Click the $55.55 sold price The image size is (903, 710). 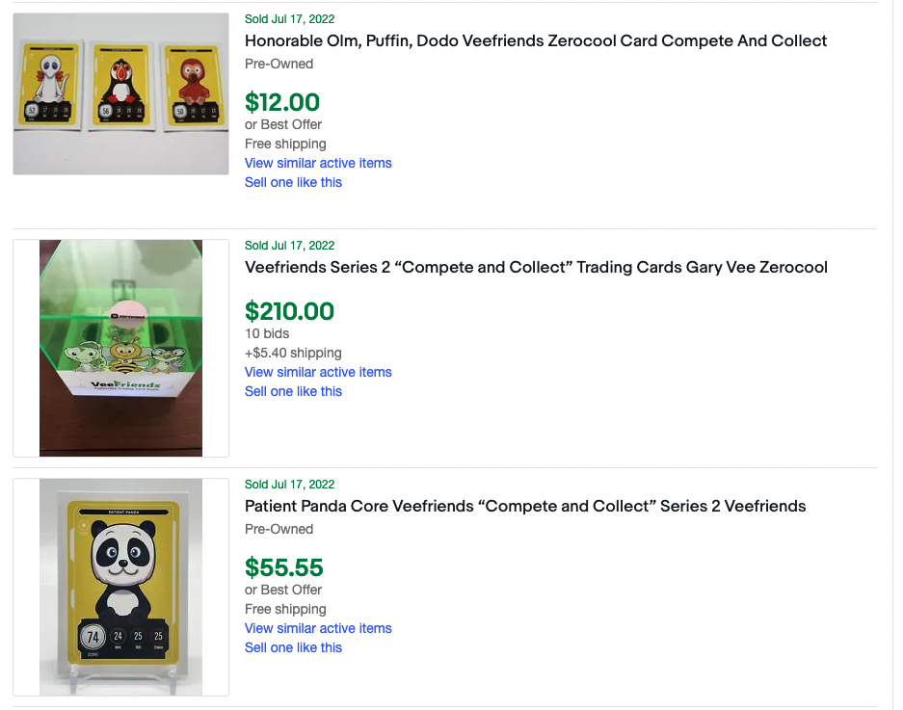284,567
